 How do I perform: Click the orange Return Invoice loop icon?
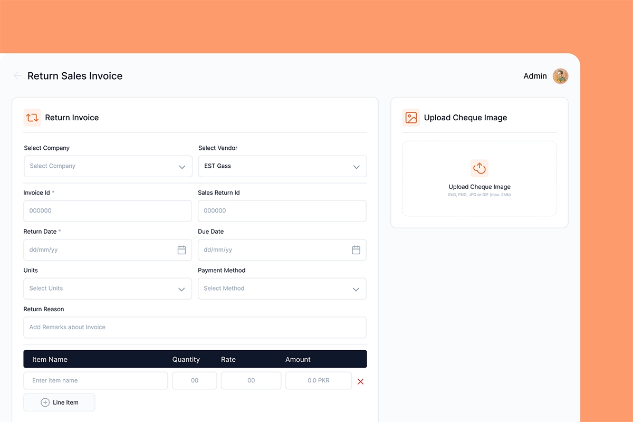[32, 117]
